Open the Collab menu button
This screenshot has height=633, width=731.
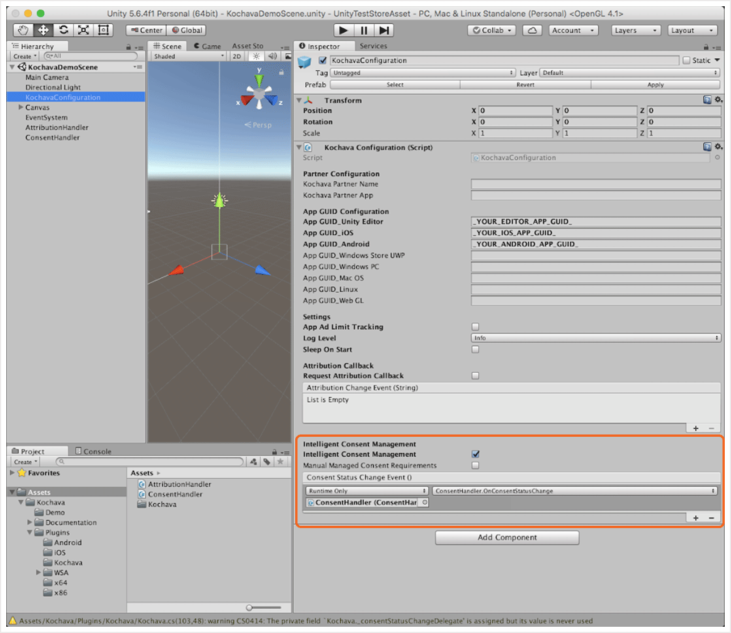click(492, 31)
